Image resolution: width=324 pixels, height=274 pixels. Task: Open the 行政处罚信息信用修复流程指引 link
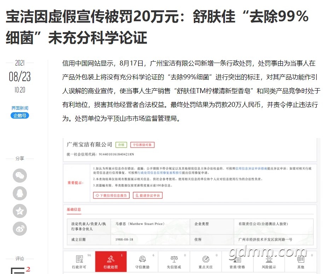[160, 173]
